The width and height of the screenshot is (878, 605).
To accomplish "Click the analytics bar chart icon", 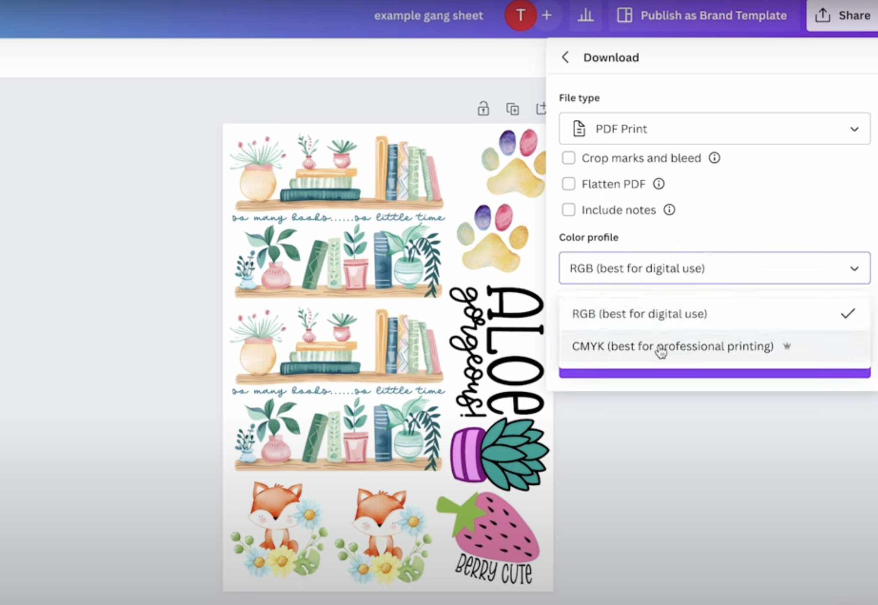I will click(585, 15).
